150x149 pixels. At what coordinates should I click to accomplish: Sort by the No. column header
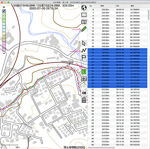point(91,6)
